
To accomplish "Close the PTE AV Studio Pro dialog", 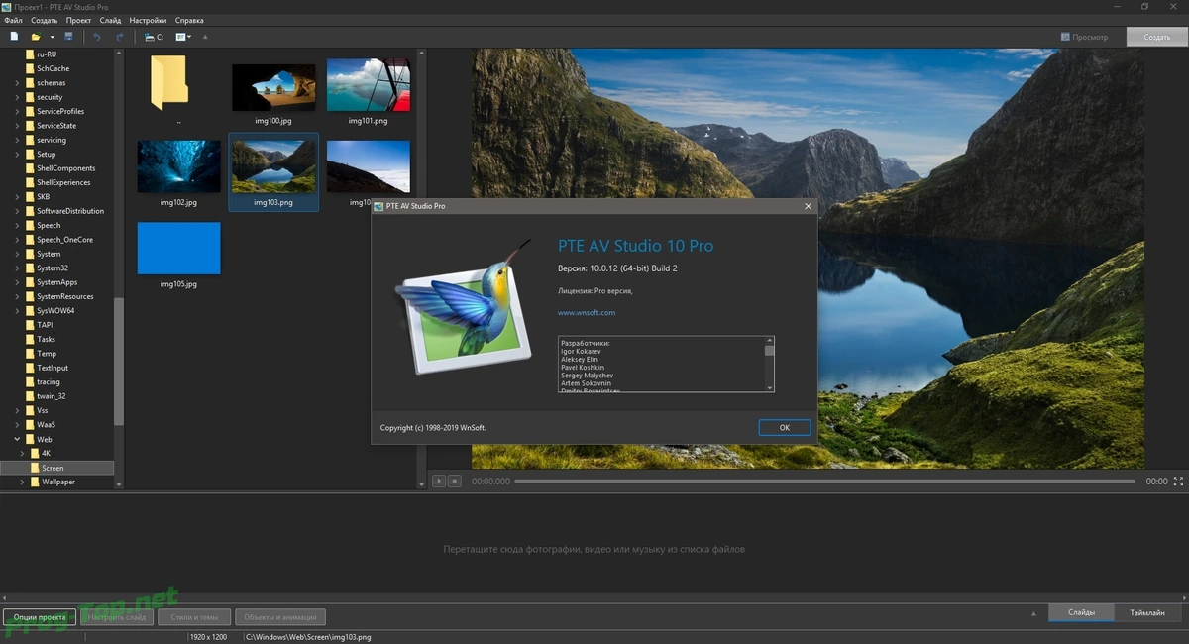I will click(808, 206).
